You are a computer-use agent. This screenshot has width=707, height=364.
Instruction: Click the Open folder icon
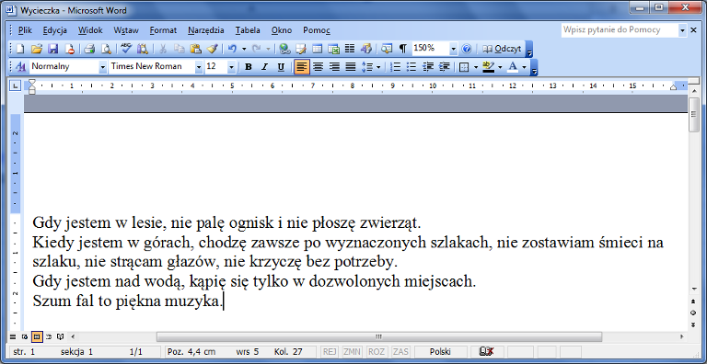click(37, 49)
